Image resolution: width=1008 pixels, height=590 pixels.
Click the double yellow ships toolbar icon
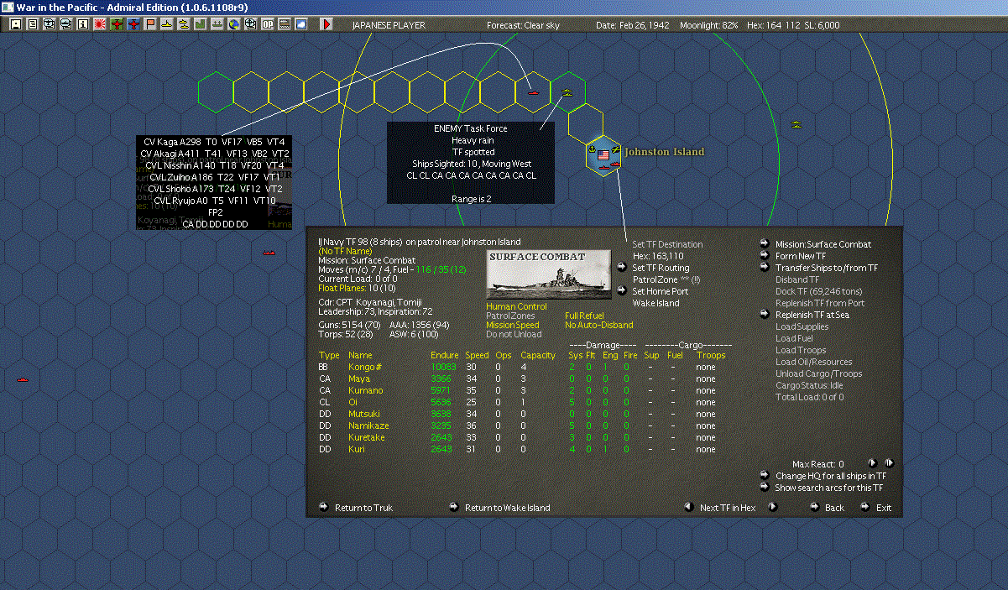pyautogui.click(x=184, y=24)
